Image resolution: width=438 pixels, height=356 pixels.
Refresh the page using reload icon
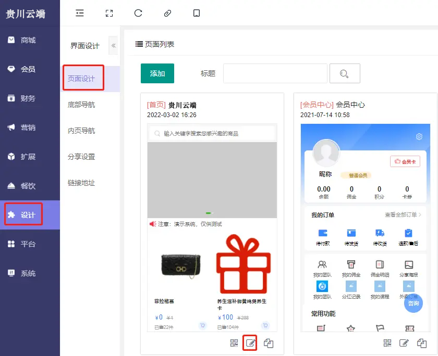[138, 13]
